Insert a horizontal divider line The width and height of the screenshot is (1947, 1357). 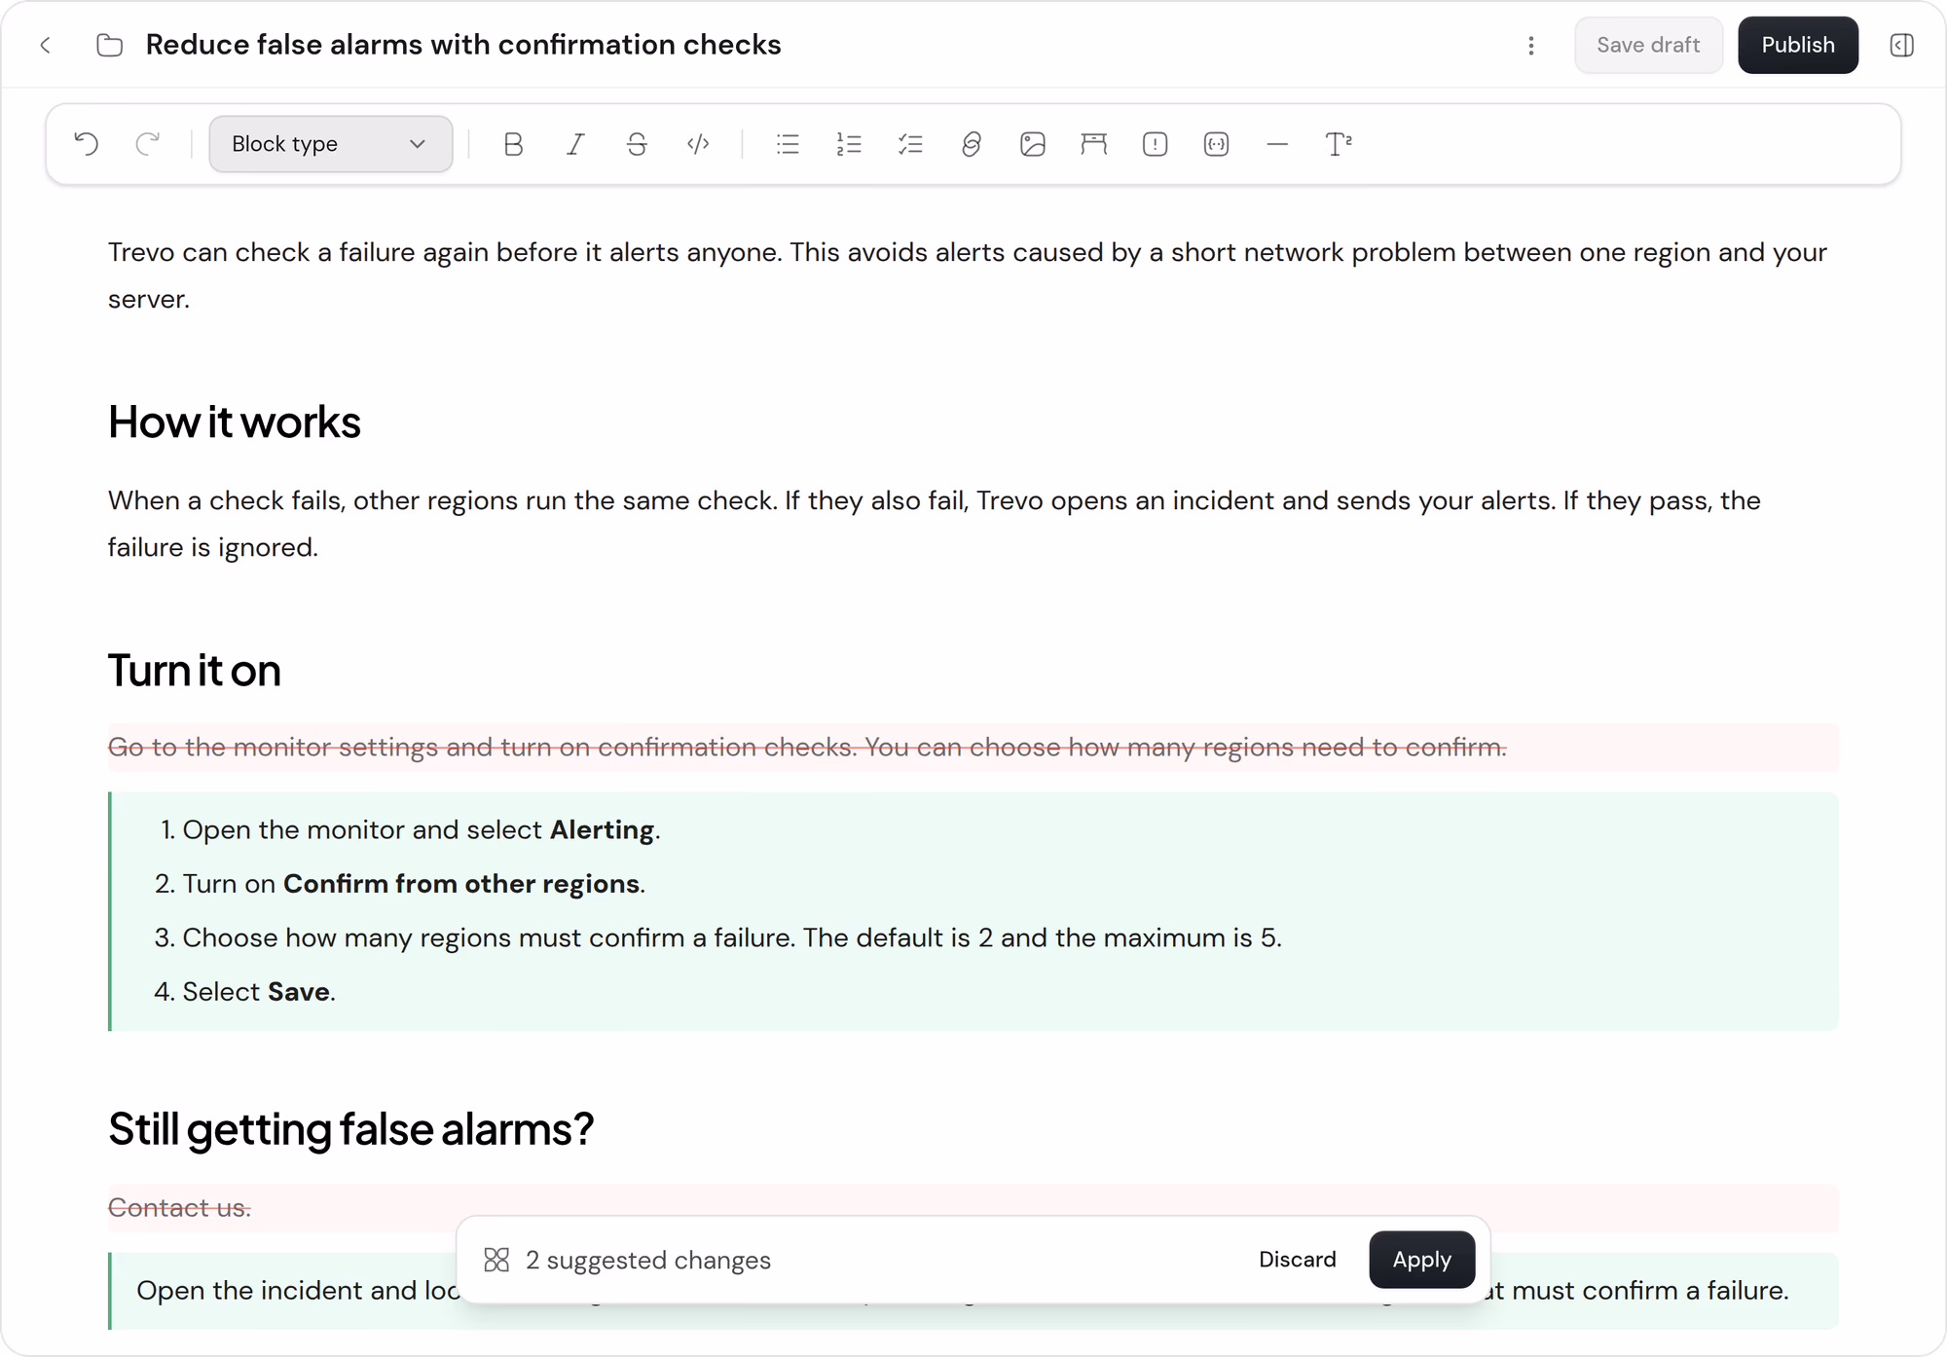tap(1278, 144)
